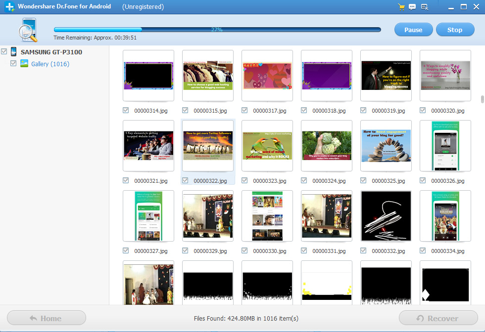Uncheck the checkbox for 00000322.jpg
The height and width of the screenshot is (332, 485).
tap(185, 181)
